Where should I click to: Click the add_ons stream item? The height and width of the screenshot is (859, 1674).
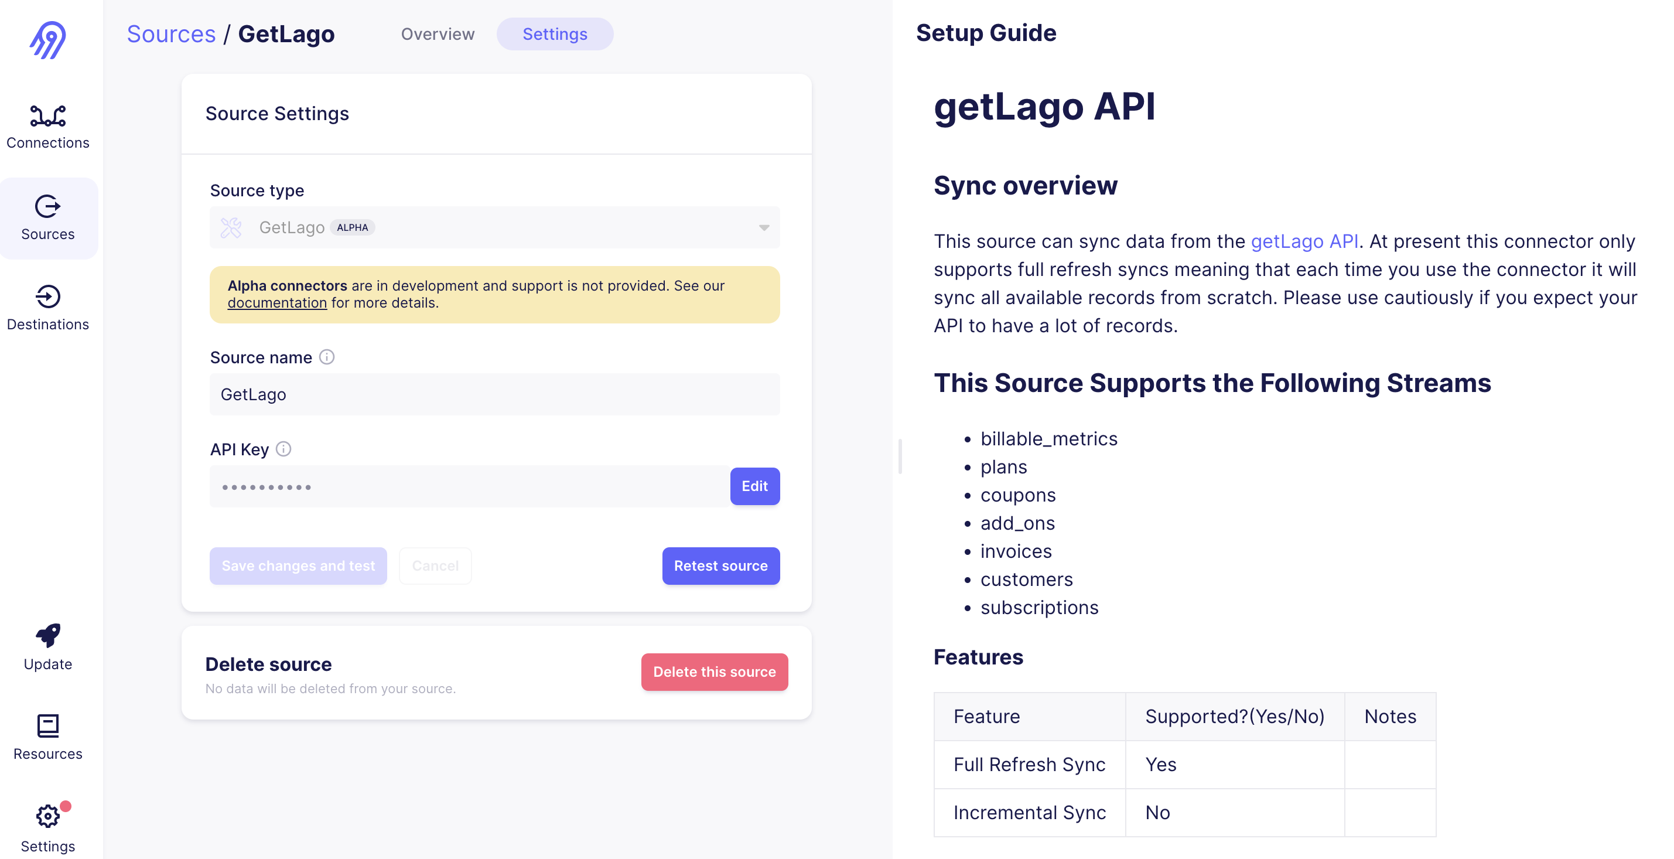tap(1017, 523)
